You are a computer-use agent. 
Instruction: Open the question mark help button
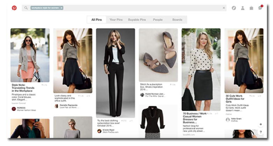click(x=260, y=132)
